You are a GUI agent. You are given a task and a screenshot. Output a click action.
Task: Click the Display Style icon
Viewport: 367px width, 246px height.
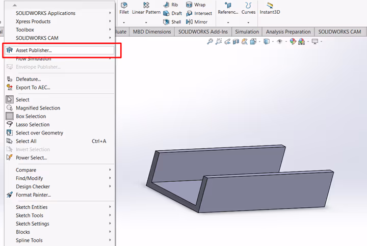coord(267,42)
